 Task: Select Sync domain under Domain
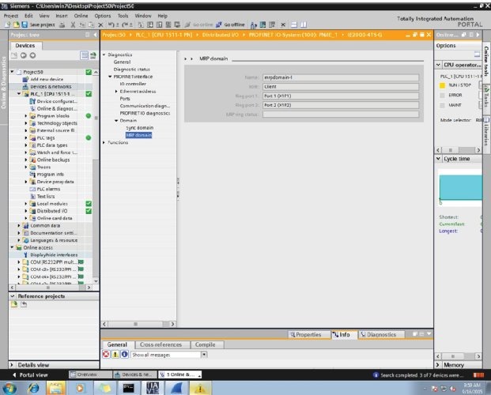point(140,128)
